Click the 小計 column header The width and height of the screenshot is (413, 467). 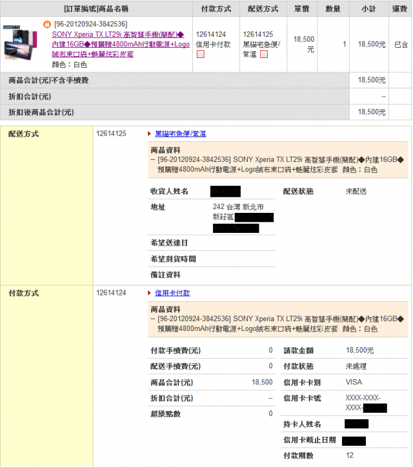[369, 8]
